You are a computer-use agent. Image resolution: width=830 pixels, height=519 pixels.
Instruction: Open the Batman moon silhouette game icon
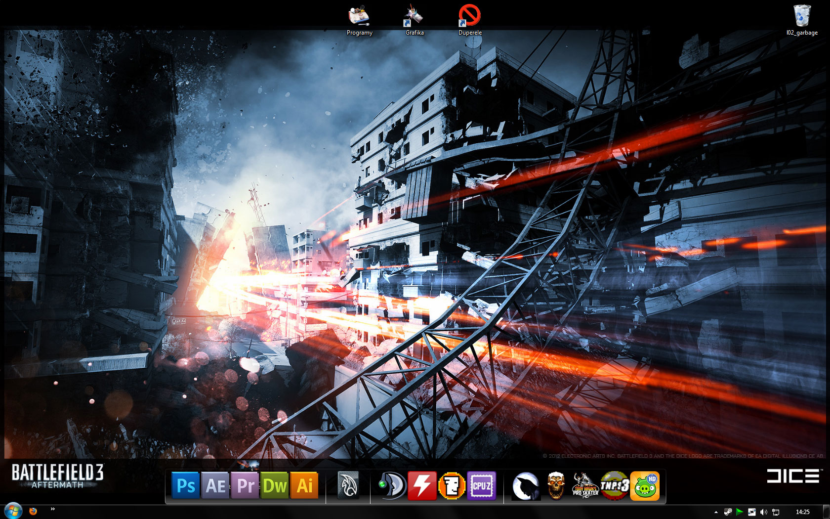[x=526, y=486]
